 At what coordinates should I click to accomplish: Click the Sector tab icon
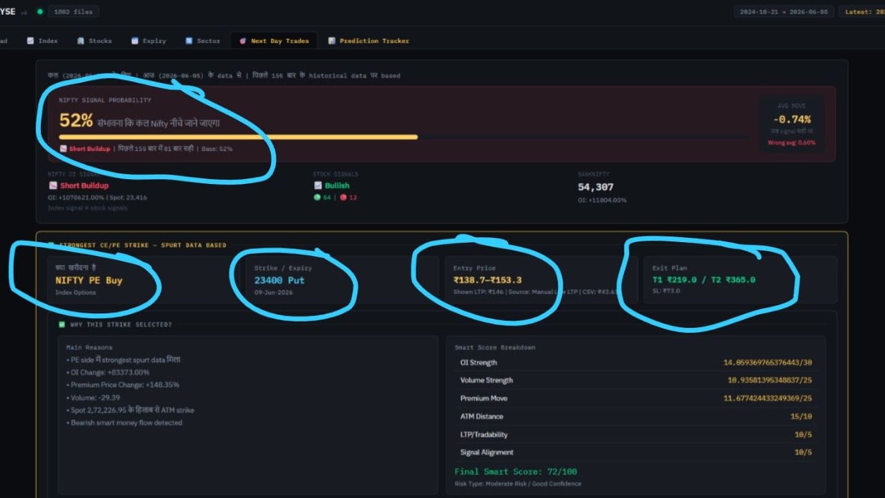[189, 41]
